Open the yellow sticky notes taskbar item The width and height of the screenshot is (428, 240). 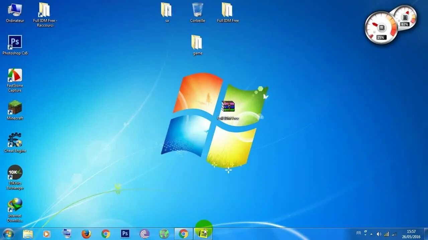(x=203, y=234)
